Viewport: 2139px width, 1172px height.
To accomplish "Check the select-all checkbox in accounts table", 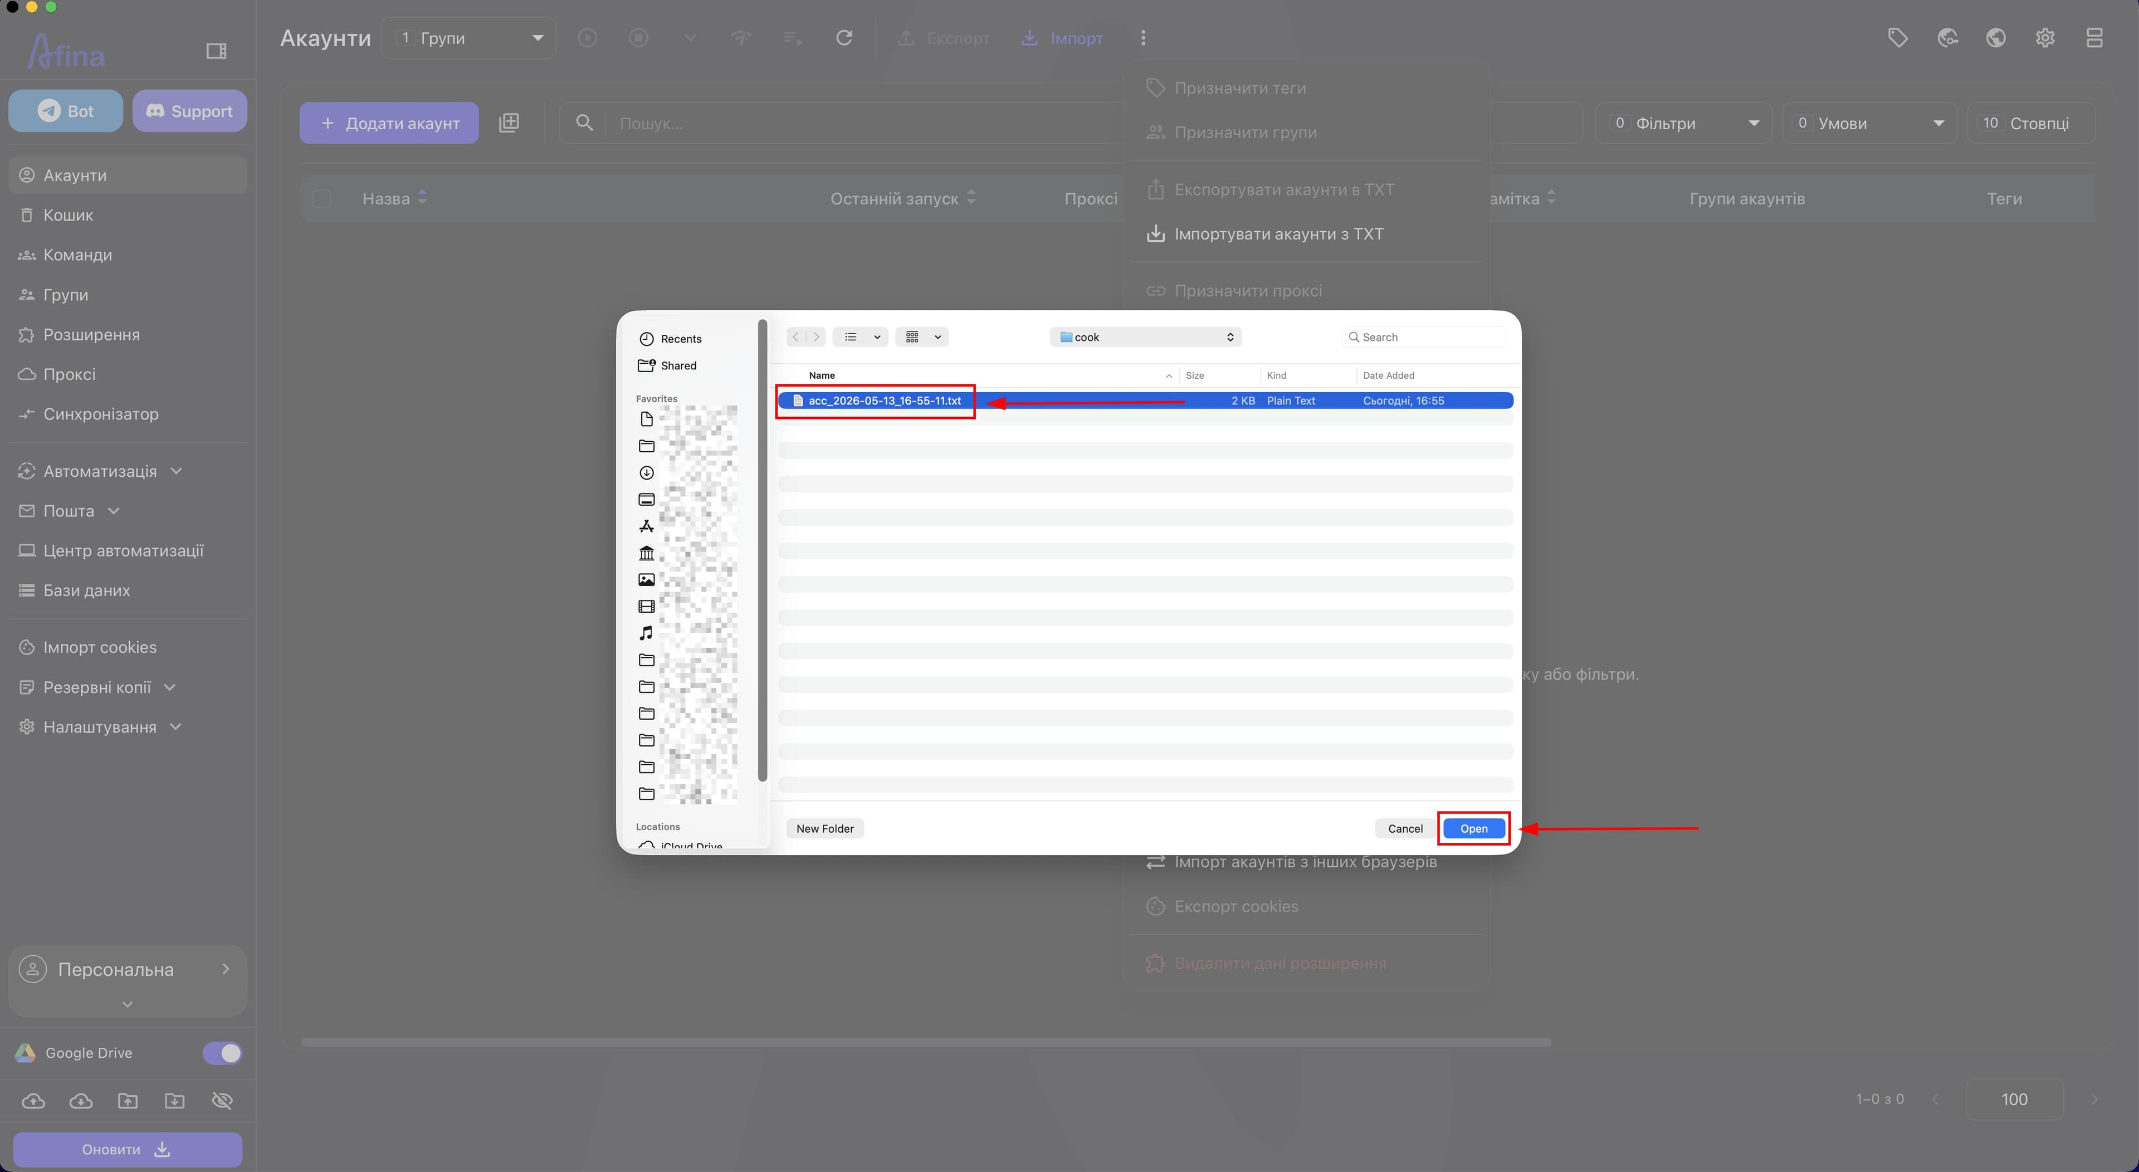I will pyautogui.click(x=321, y=198).
